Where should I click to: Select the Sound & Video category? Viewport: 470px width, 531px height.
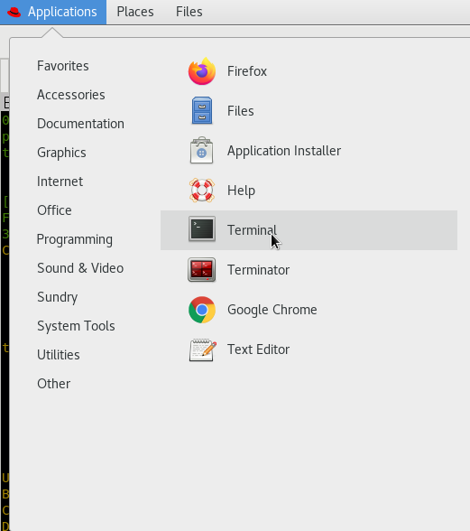[80, 268]
